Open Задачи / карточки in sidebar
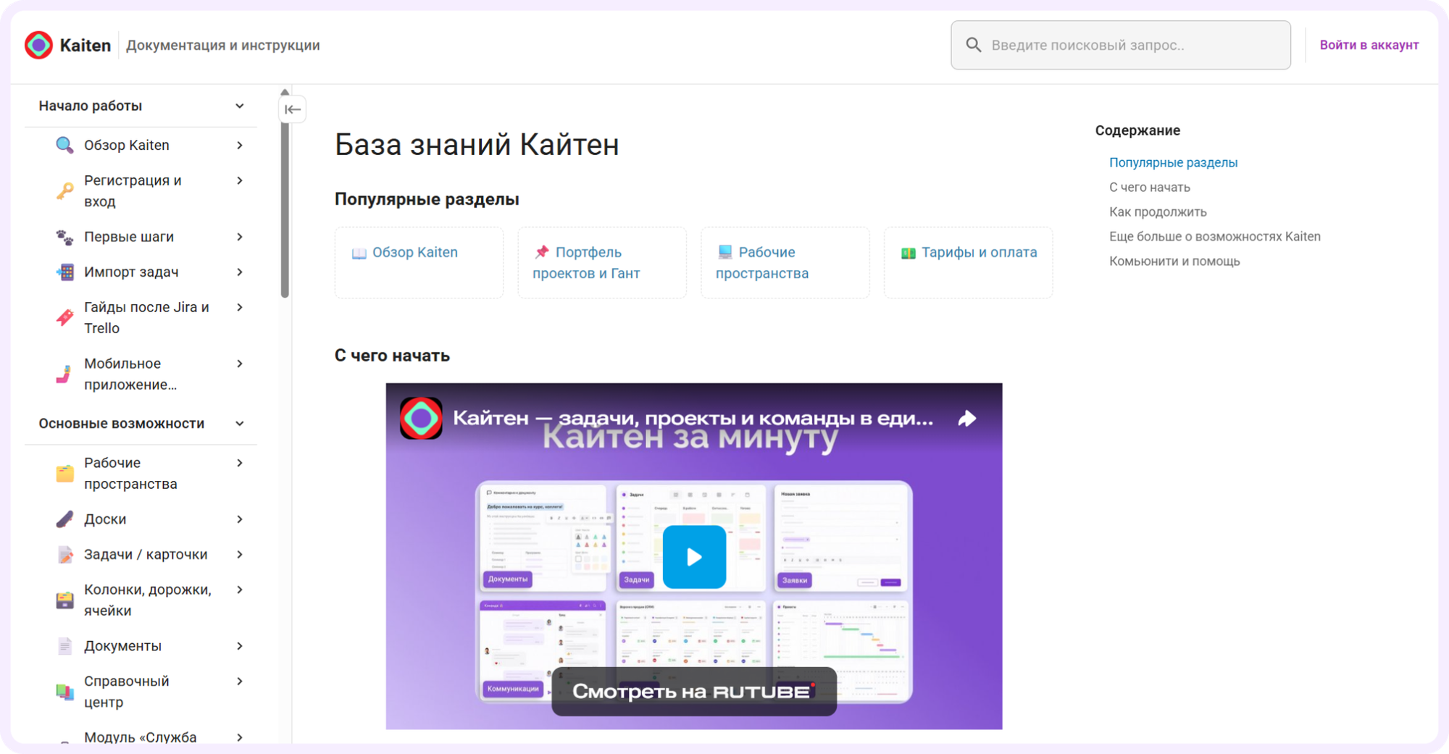 click(146, 555)
